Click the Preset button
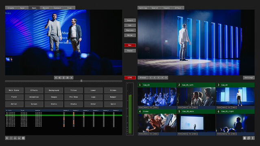260x146 pixels. [x=143, y=77]
